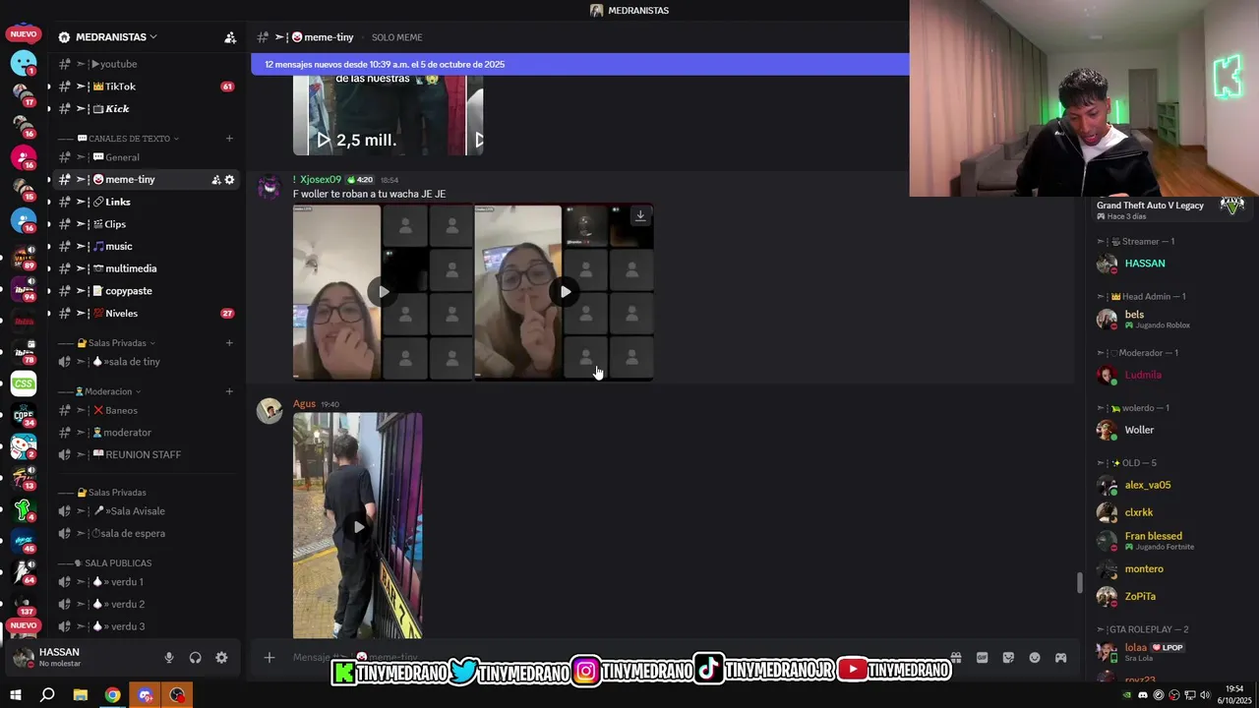This screenshot has width=1259, height=708.
Task: Collapse the Streamer role group in member list
Action: point(1136,242)
